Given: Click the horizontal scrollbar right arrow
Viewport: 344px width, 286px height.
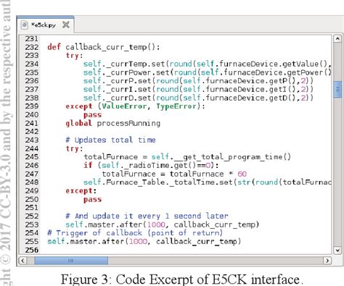Looking at the screenshot, I should tap(327, 261).
